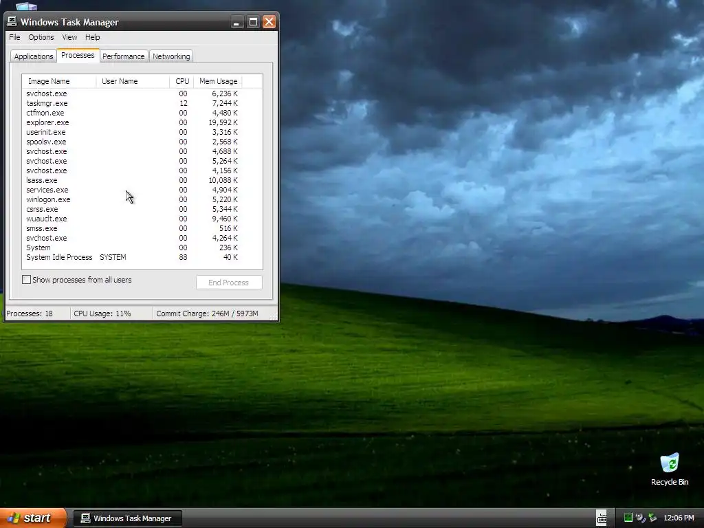The image size is (704, 528).
Task: Sort by the Mem Usage column header
Action: click(x=218, y=81)
